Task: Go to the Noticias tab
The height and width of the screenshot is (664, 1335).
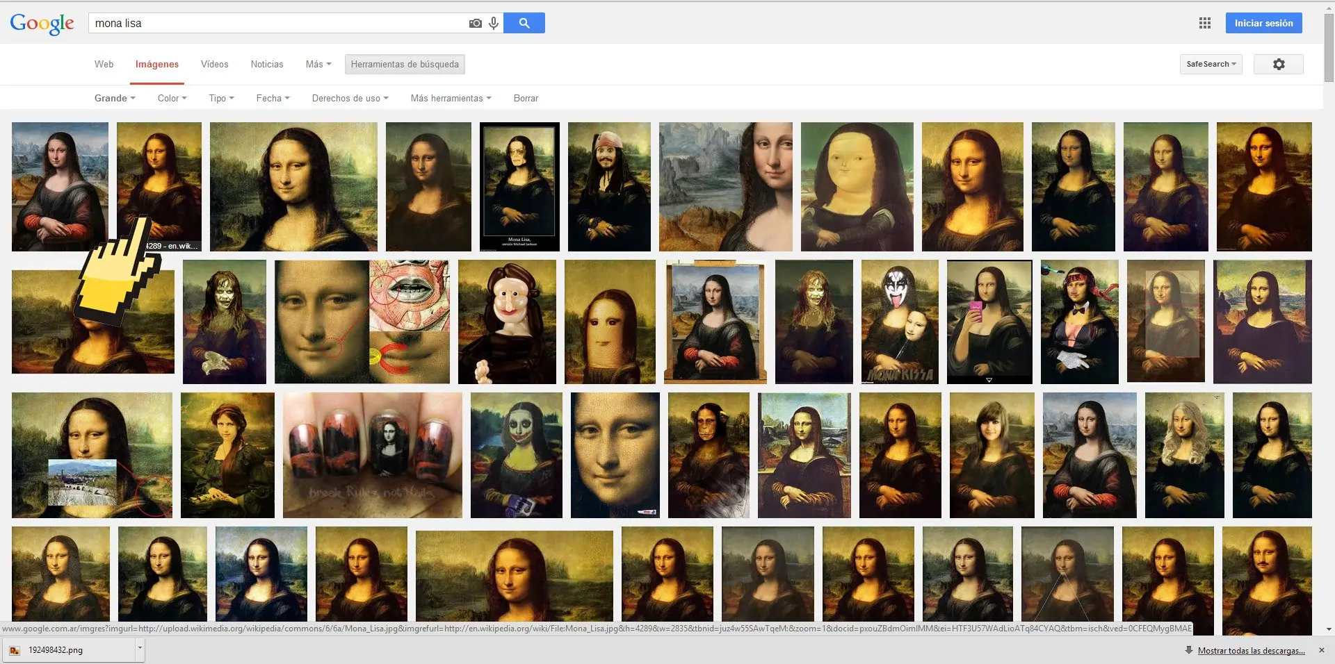Action: 267,64
